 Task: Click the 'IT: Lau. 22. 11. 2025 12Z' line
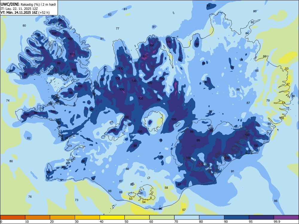(x=19, y=9)
